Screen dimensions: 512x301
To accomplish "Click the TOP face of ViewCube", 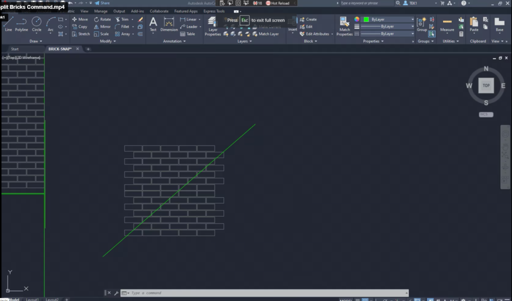I will pos(486,85).
